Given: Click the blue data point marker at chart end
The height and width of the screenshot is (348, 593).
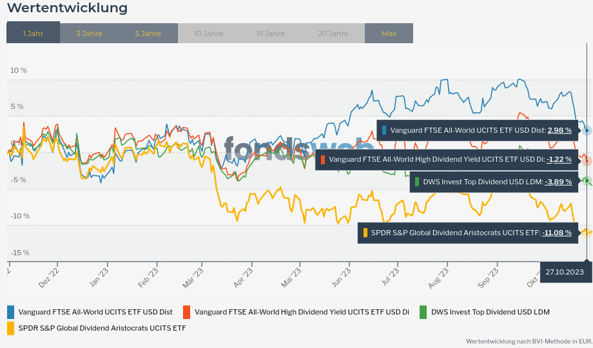Looking at the screenshot, I should [x=587, y=130].
